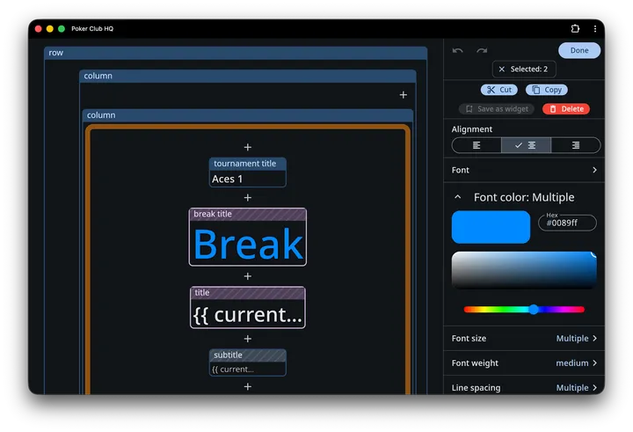Image resolution: width=633 pixels, height=432 pixels.
Task: Click the blue font color swatch
Action: pyautogui.click(x=491, y=227)
